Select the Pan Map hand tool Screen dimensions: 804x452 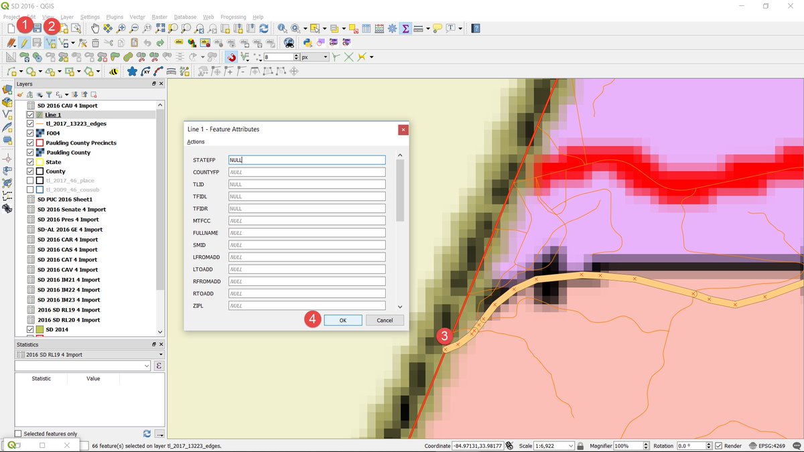[x=95, y=29]
